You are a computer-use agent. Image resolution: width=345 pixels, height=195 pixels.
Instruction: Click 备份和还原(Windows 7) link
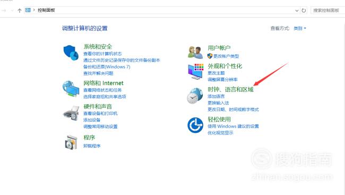click(107, 66)
